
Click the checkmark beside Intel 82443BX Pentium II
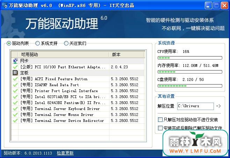pos(15,103)
